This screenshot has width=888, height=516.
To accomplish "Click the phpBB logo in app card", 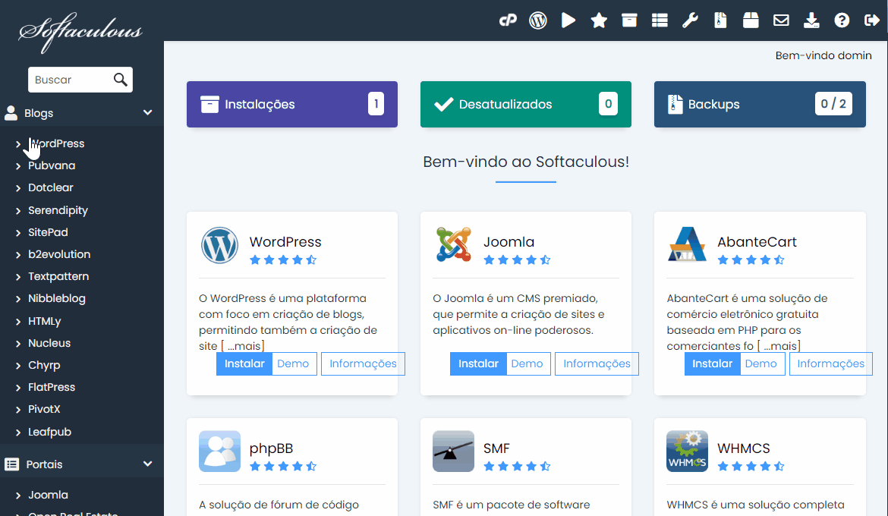I will coord(220,451).
